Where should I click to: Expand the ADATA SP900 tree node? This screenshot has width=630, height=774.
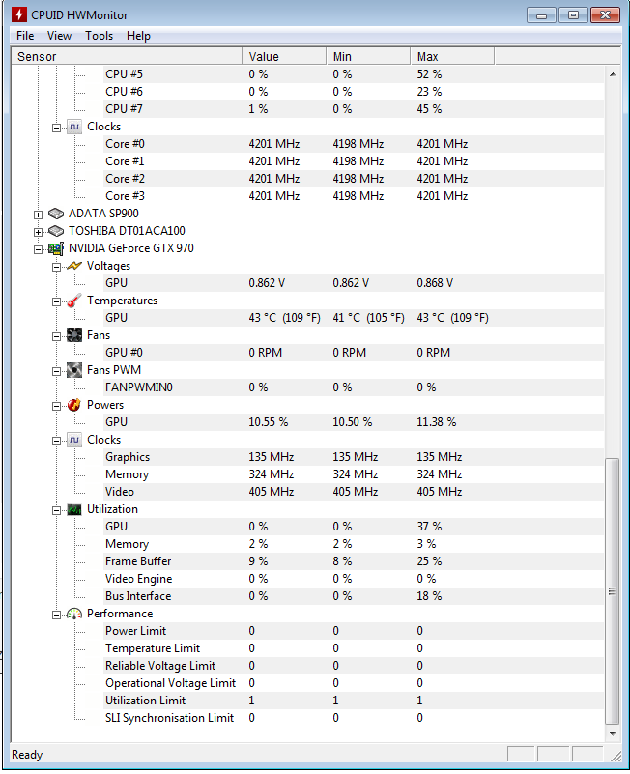tap(38, 215)
